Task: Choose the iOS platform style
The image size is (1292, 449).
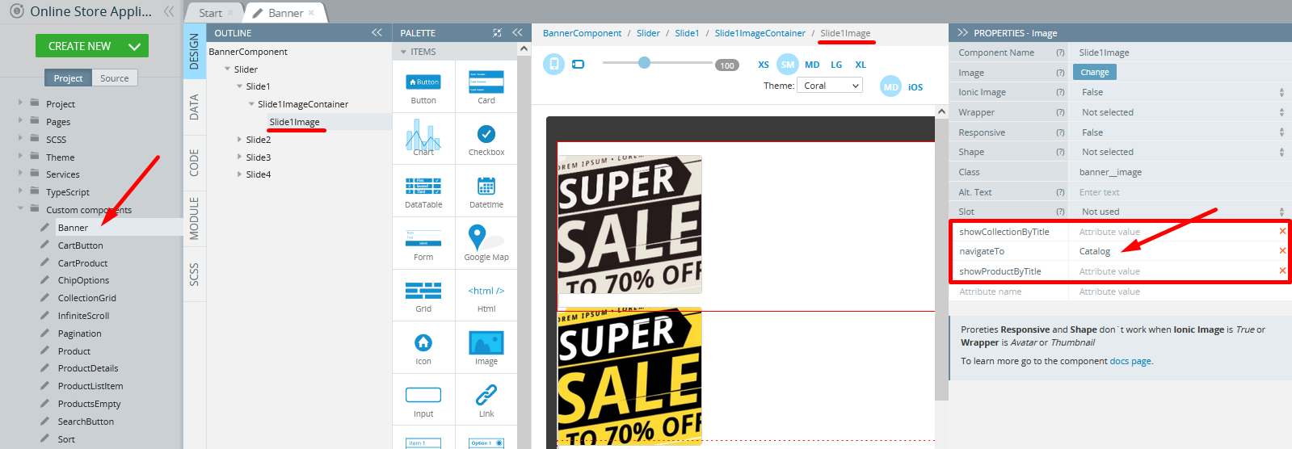Action: [915, 87]
